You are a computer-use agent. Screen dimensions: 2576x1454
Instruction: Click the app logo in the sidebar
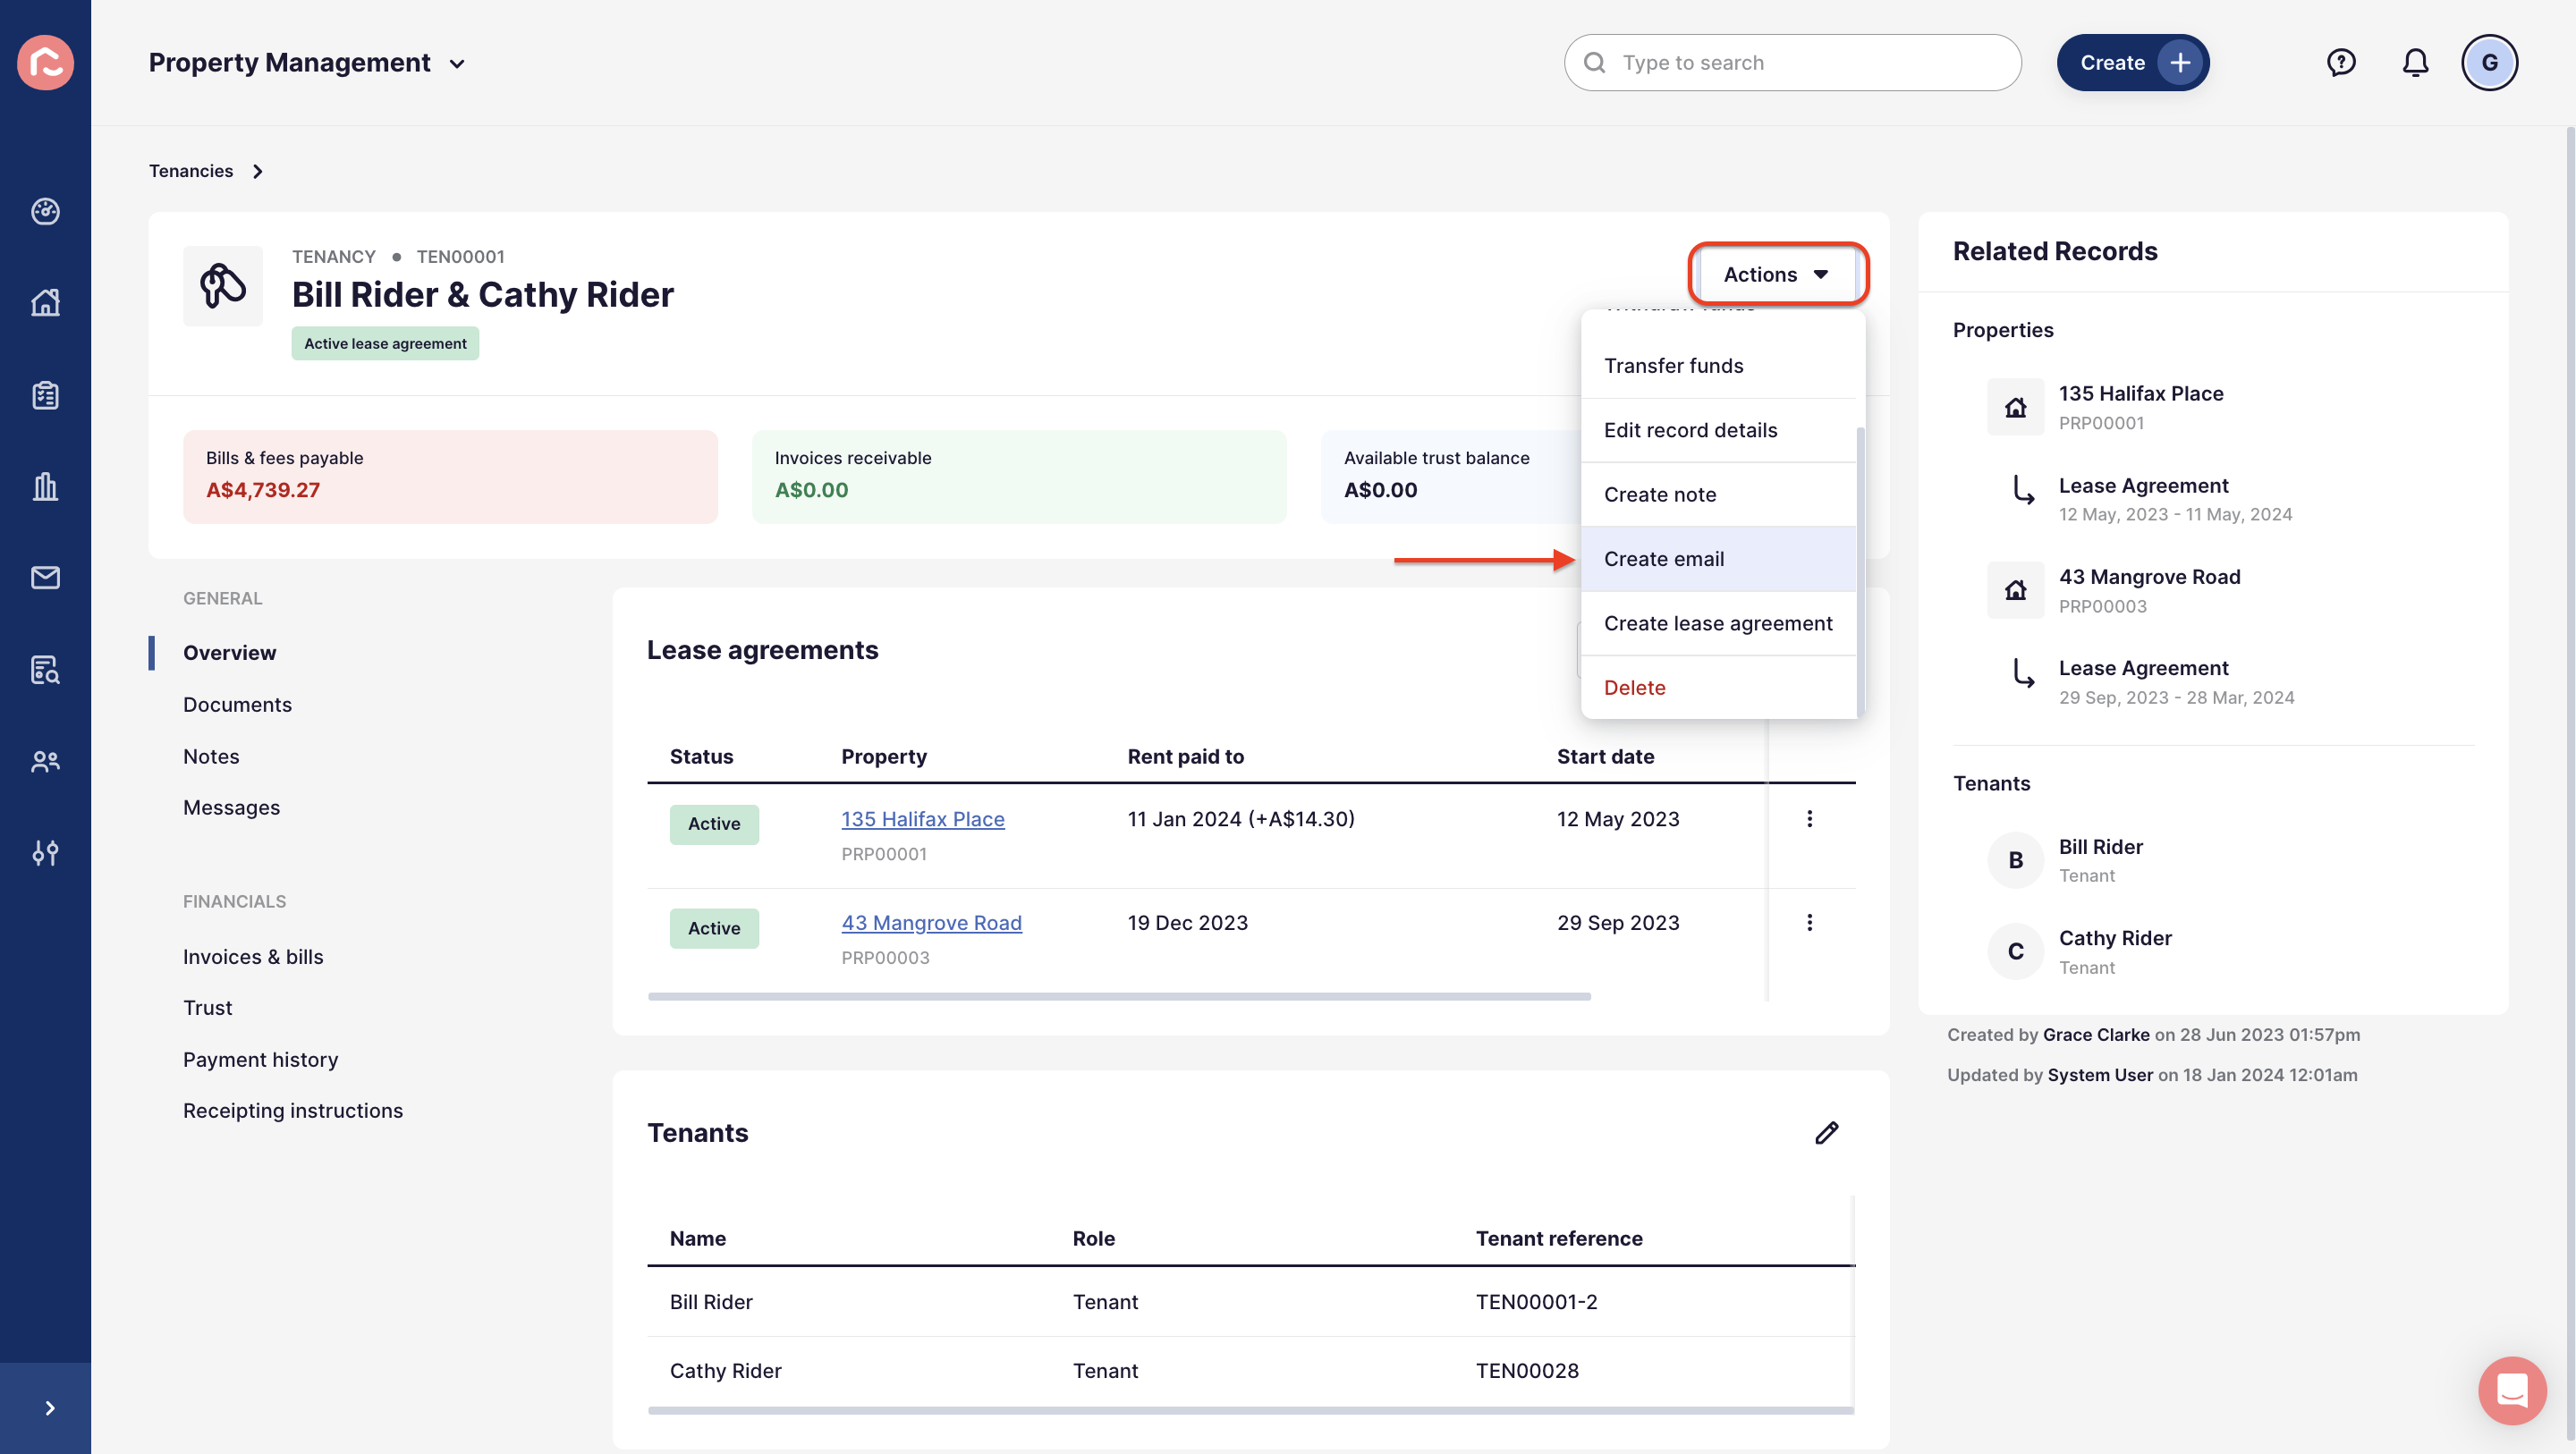point(45,62)
